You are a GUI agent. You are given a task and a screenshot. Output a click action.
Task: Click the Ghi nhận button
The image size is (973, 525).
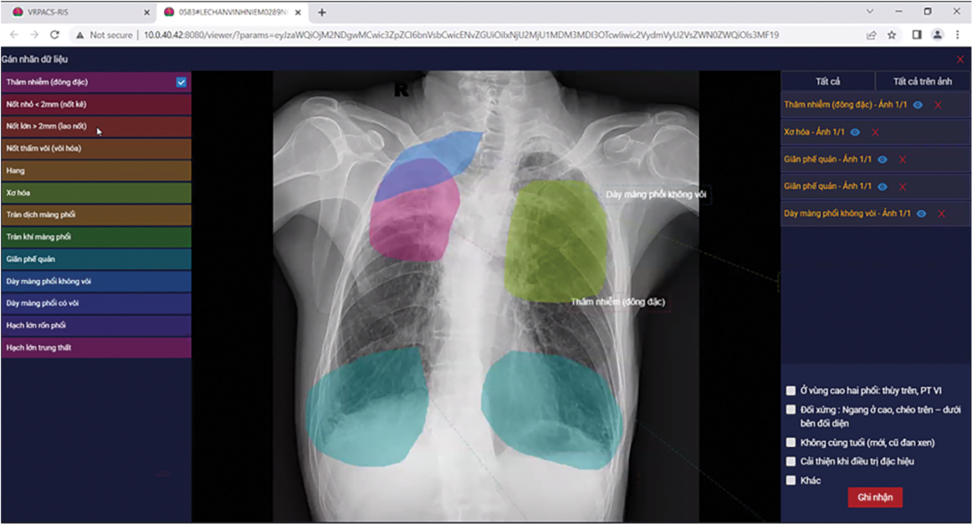[875, 497]
